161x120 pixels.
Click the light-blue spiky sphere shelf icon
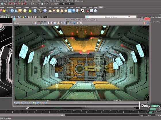click(35, 11)
